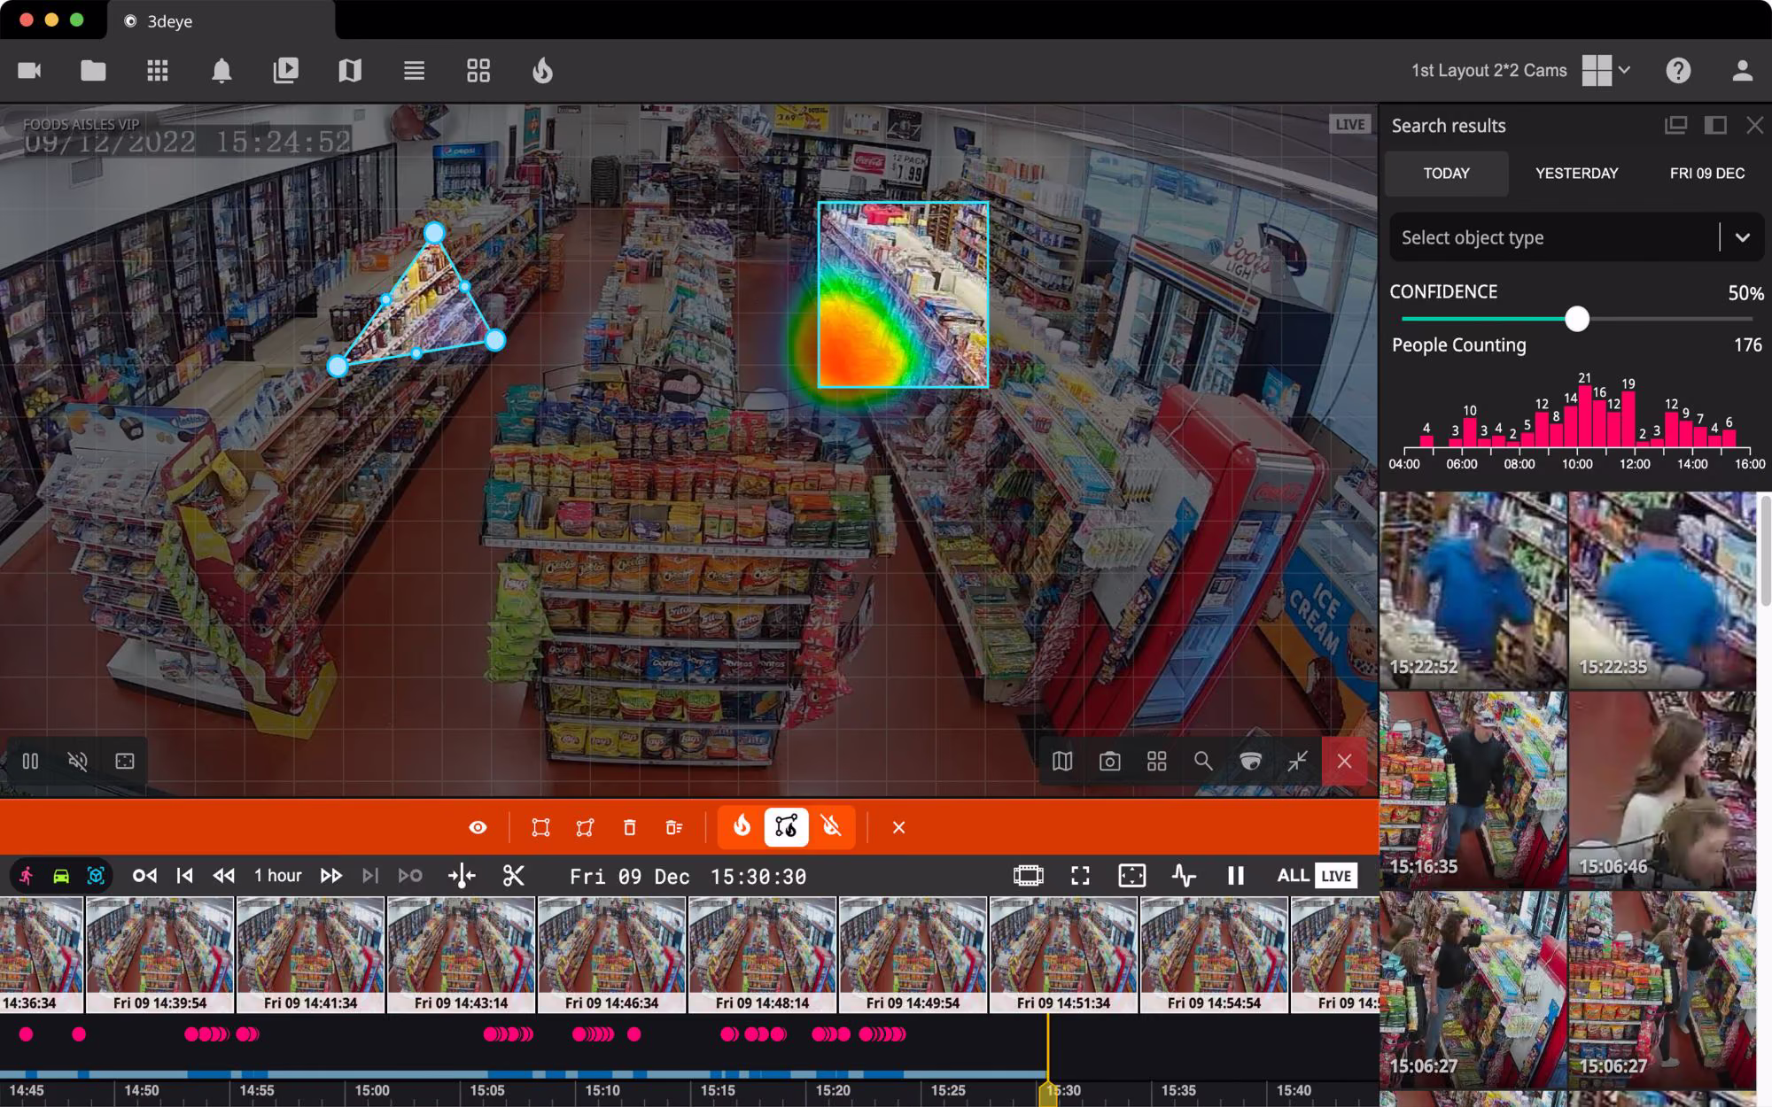
Task: Click the 1 hour timeline scale
Action: coord(277,876)
